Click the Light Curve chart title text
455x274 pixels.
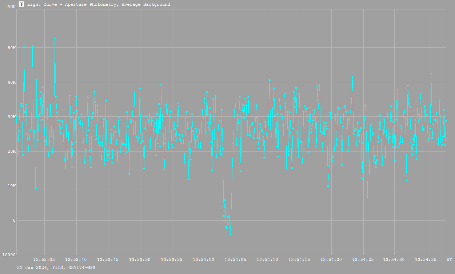[99, 4]
